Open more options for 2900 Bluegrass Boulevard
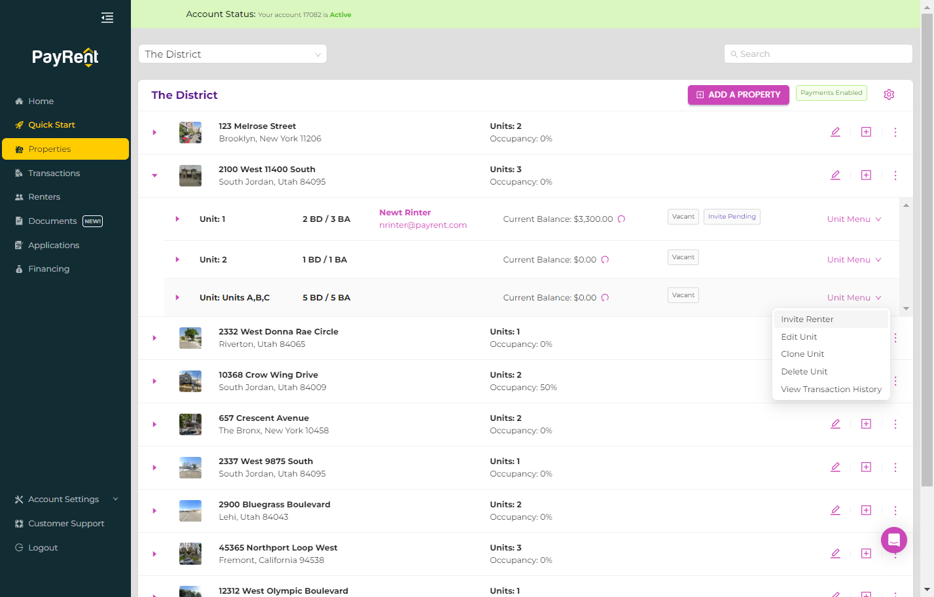934x597 pixels. click(895, 511)
